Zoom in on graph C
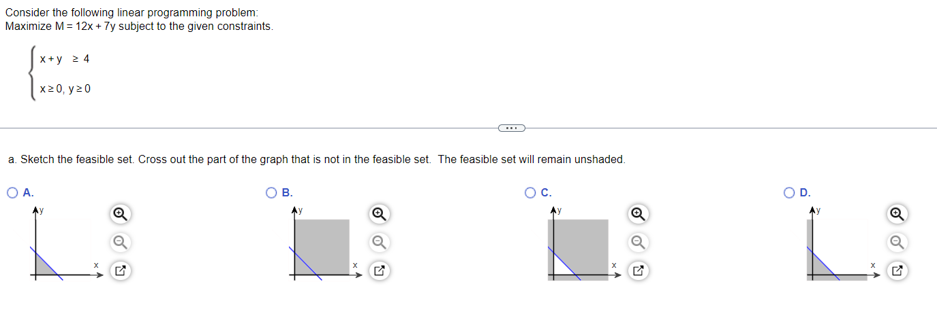 point(638,214)
